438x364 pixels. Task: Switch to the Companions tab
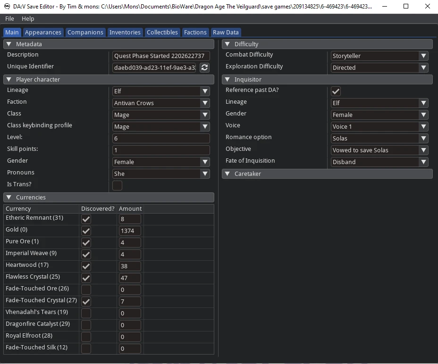[x=85, y=32]
